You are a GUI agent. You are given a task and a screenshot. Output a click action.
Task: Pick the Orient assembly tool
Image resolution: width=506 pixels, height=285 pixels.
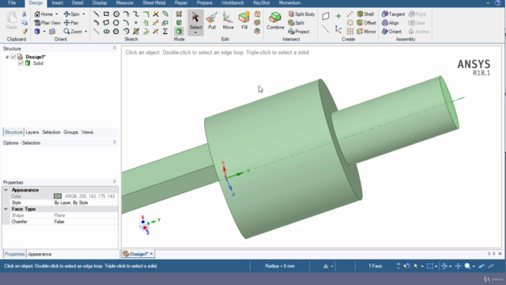391,32
